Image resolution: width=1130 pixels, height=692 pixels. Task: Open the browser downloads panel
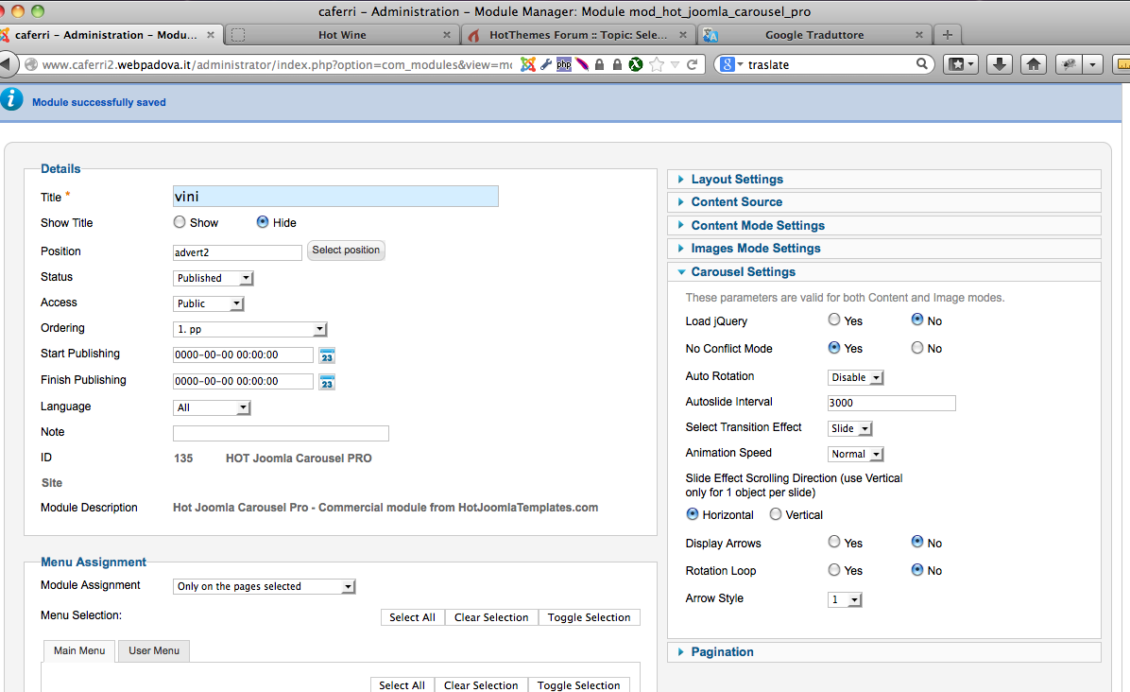[1000, 64]
